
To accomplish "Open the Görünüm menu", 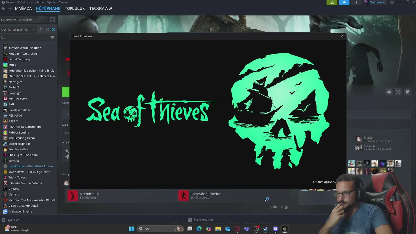I will (22, 2).
